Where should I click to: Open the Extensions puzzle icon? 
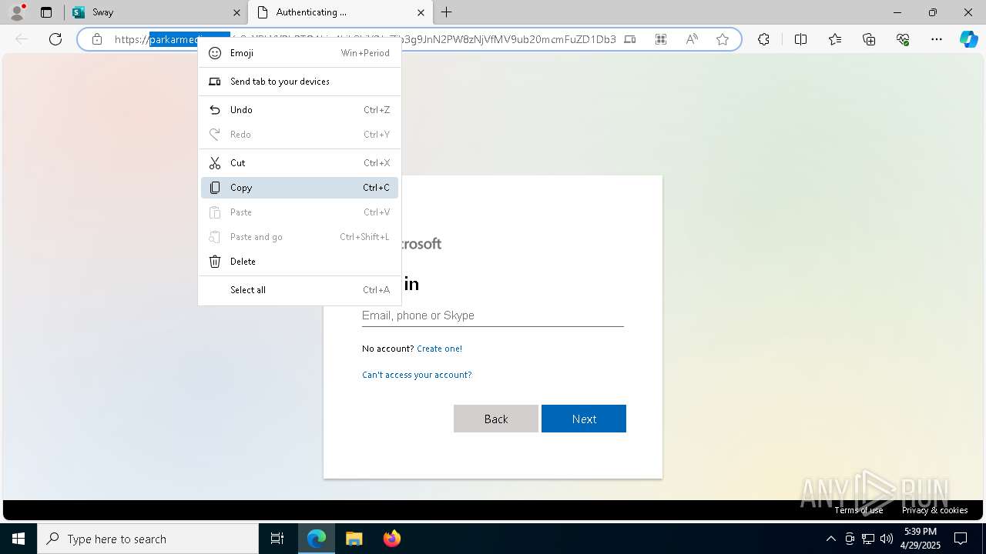763,39
